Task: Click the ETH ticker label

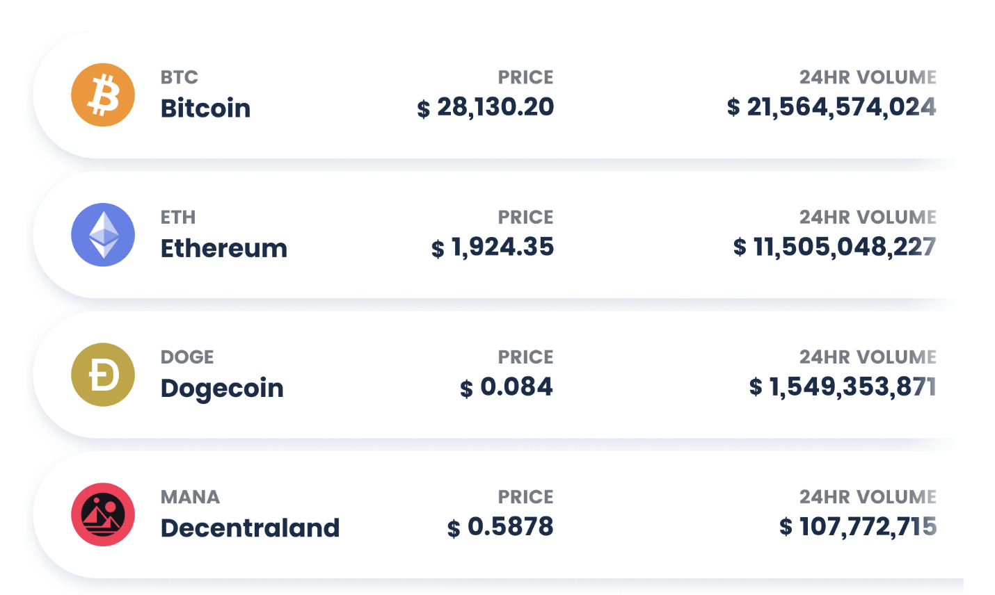Action: 178,217
